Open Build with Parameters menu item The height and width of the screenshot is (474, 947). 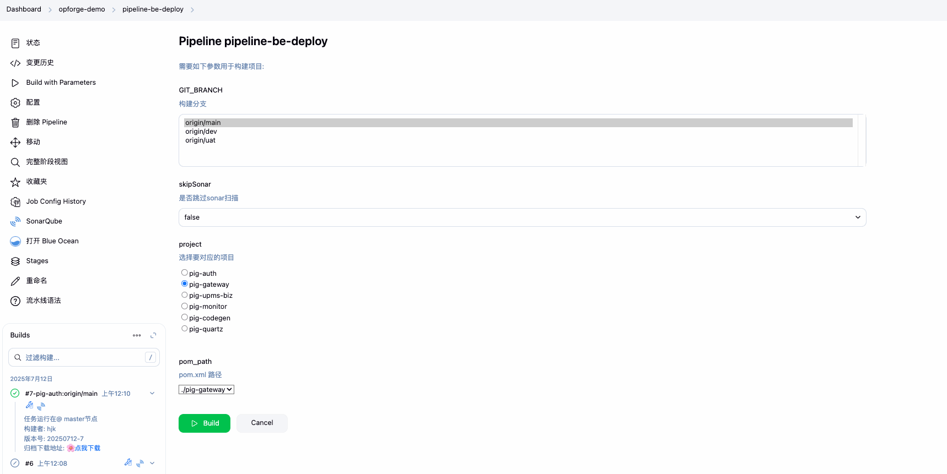61,83
